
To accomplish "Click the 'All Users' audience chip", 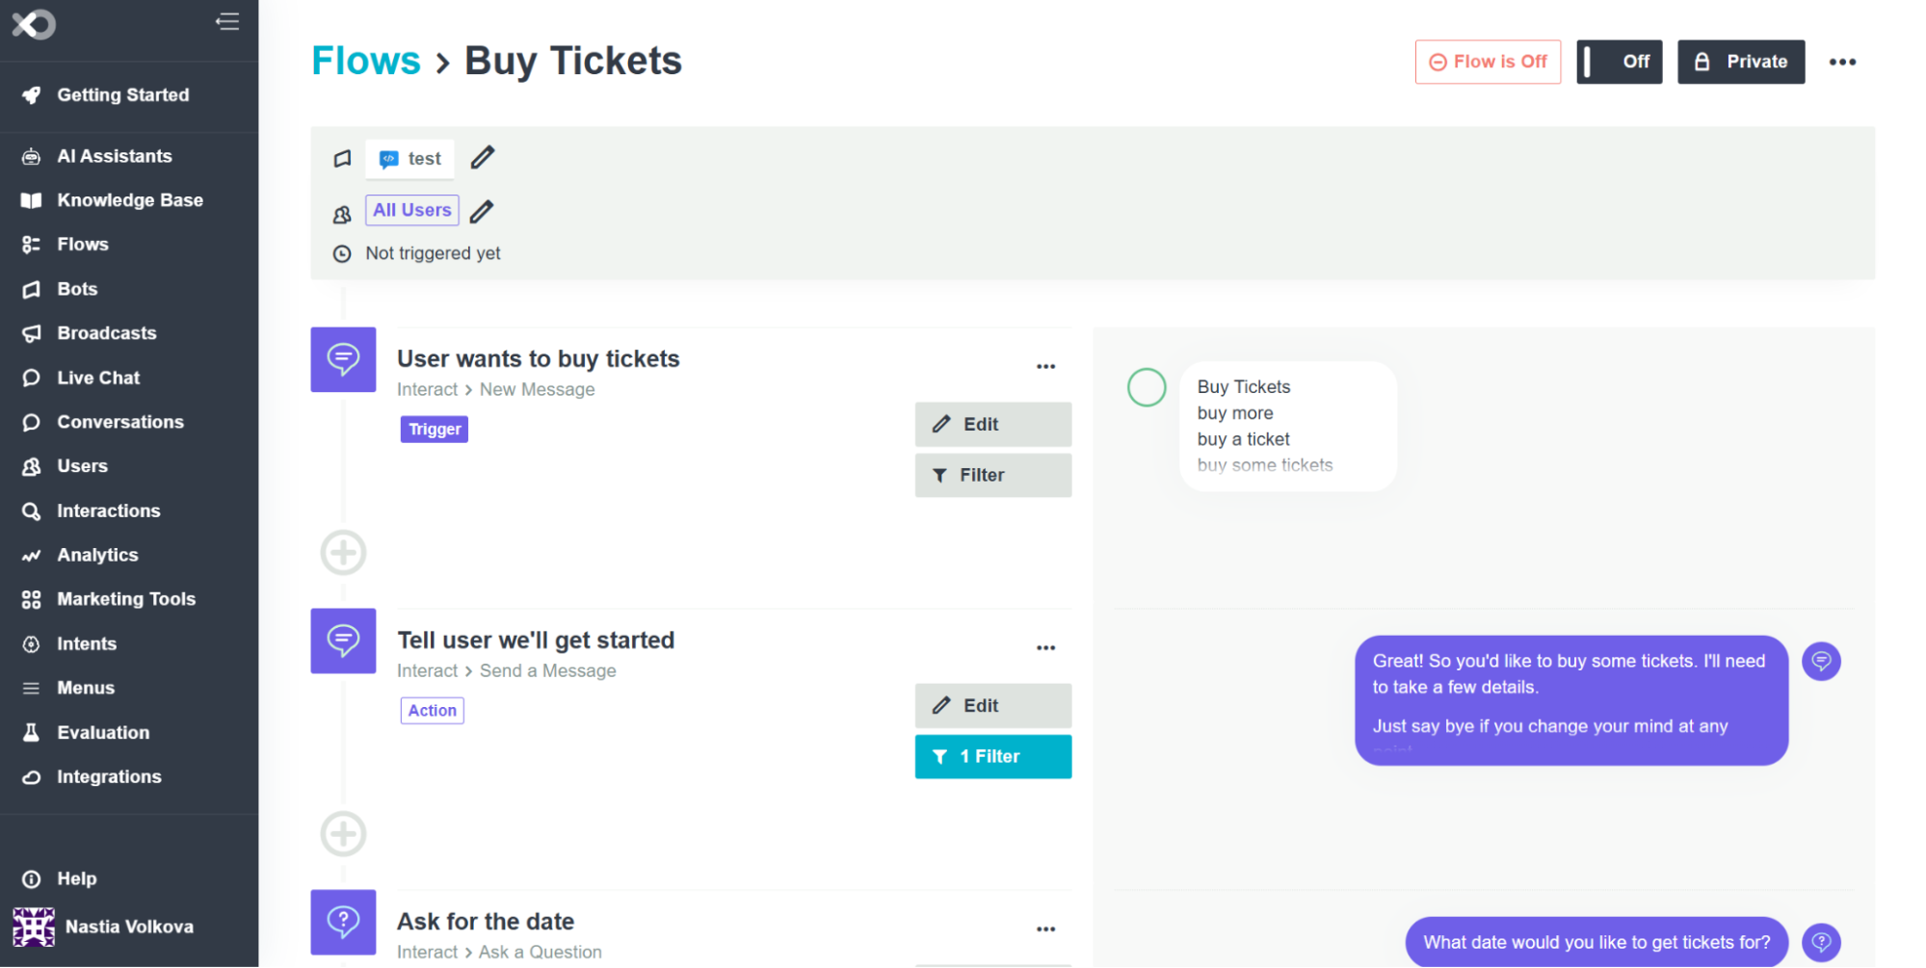I will coord(411,210).
